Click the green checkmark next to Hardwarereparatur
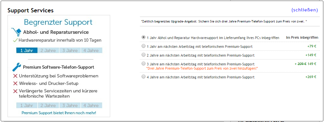 [x=15, y=40]
